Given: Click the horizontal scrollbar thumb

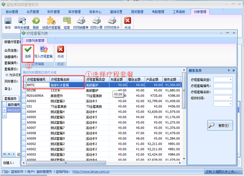Looking at the screenshot, I should (66, 163).
